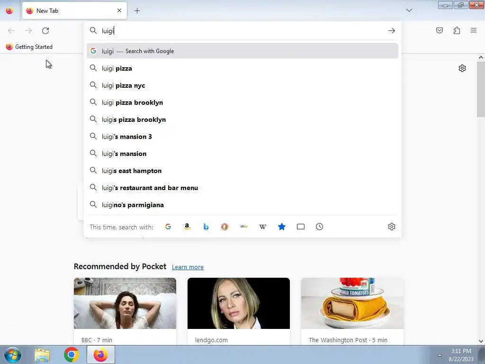Reload the current page
This screenshot has width=485, height=364.
(45, 31)
